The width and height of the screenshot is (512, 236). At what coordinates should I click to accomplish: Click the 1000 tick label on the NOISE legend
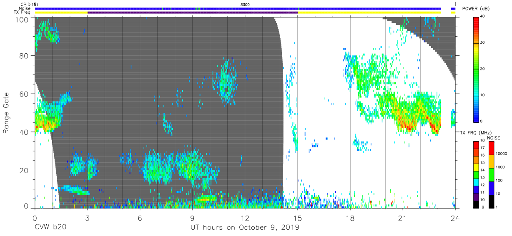(x=500, y=168)
